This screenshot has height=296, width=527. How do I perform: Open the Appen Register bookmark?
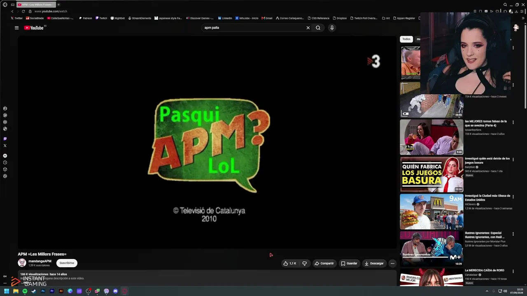(404, 18)
